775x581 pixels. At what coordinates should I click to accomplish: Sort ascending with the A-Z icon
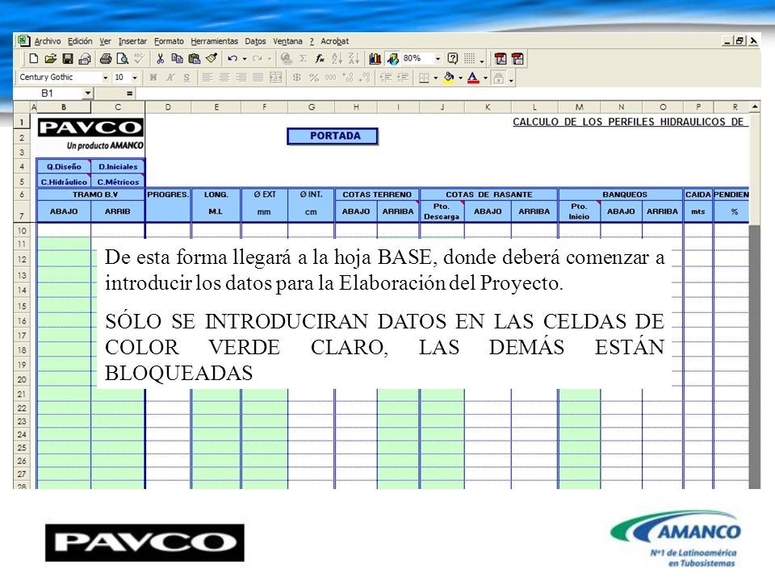(x=337, y=59)
